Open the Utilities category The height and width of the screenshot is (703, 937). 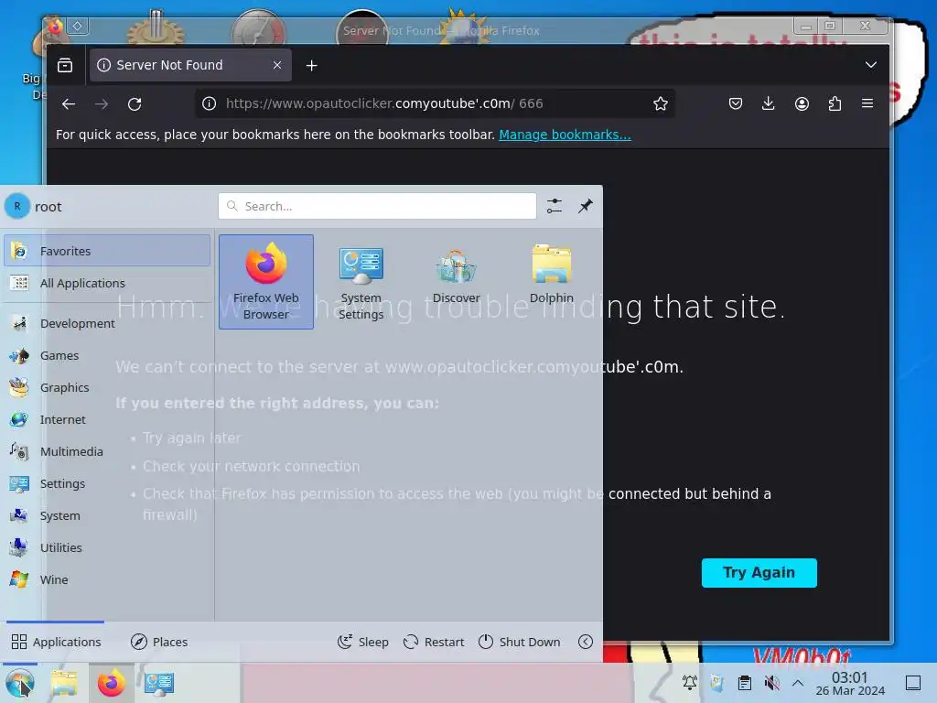pyautogui.click(x=107, y=547)
